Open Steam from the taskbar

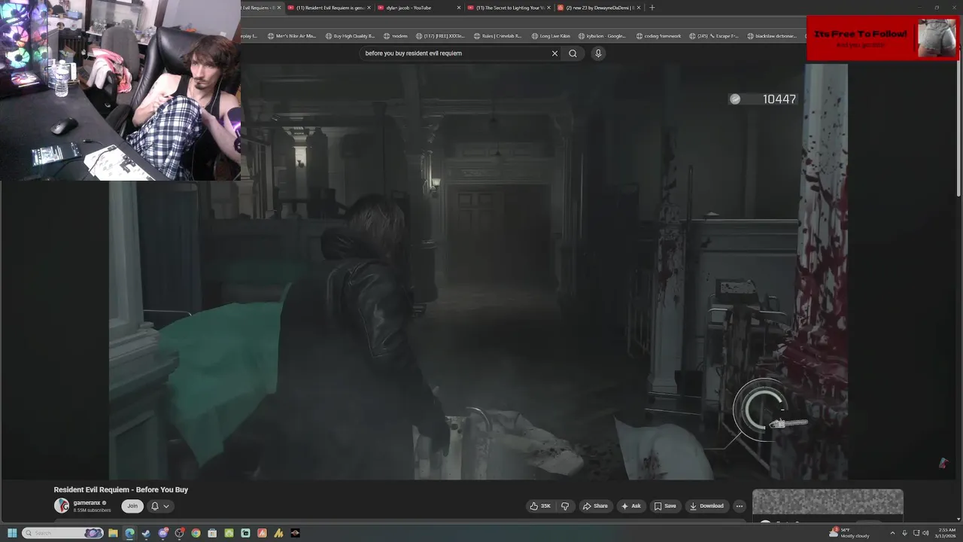pos(146,533)
